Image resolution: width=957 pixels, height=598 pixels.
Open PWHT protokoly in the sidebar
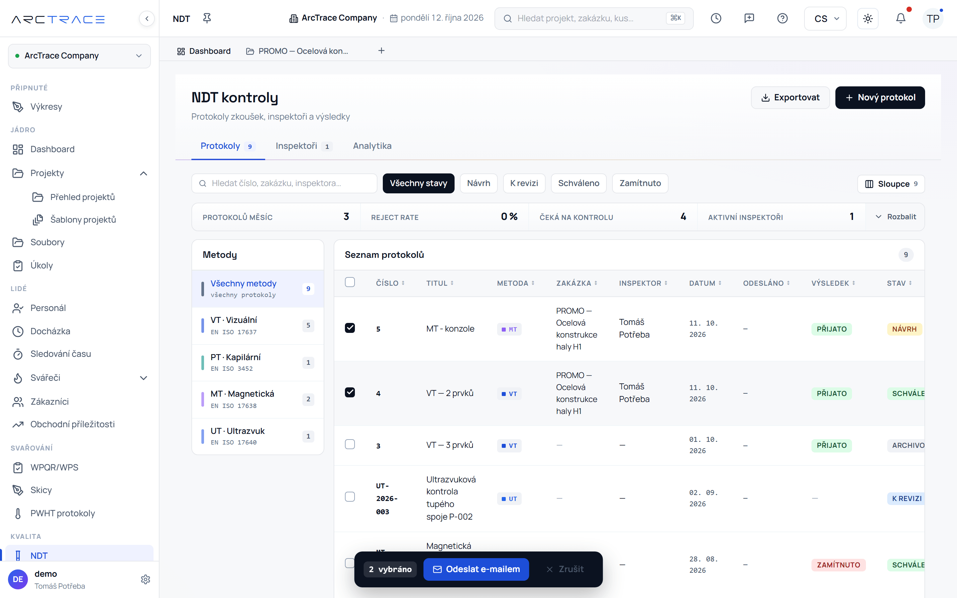click(x=79, y=513)
